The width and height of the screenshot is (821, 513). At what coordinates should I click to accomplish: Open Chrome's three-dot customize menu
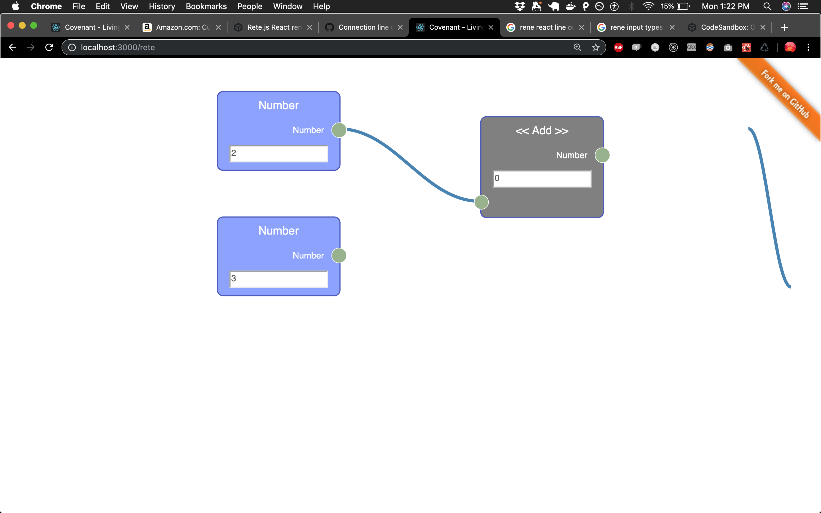(809, 48)
